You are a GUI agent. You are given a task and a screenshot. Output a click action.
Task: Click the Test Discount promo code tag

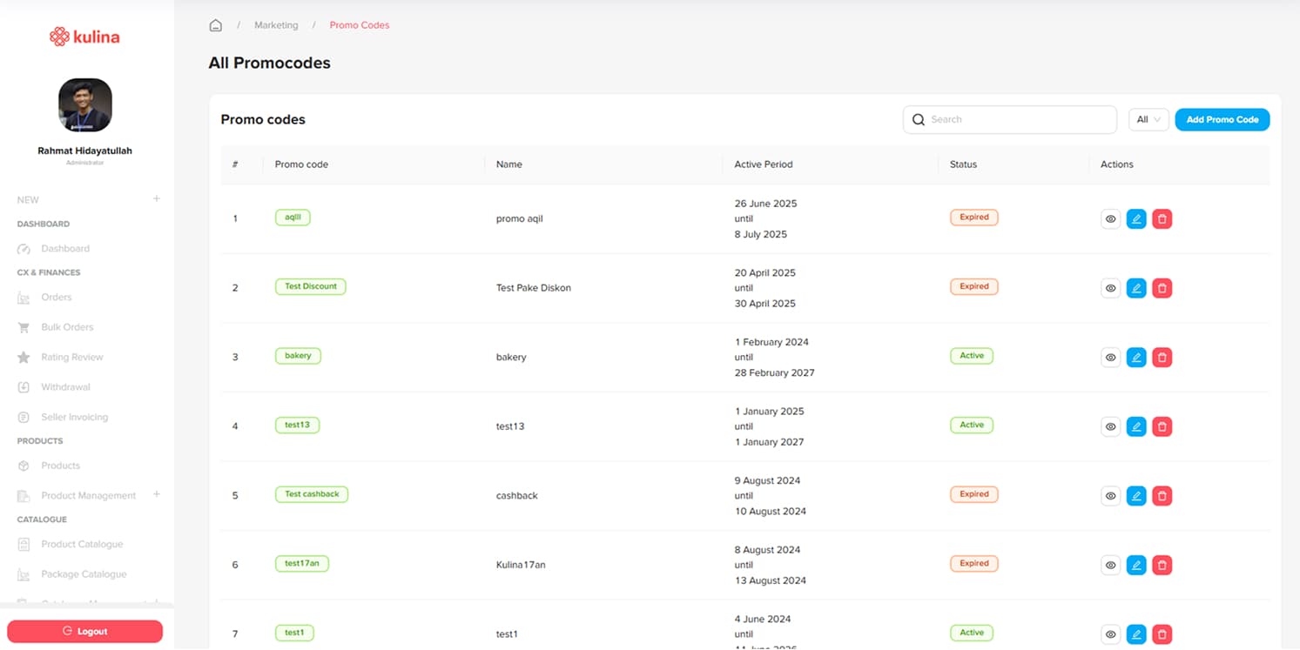310,286
